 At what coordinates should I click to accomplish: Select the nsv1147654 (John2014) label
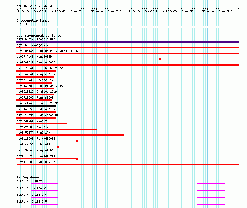pyautogui.click(x=34, y=144)
